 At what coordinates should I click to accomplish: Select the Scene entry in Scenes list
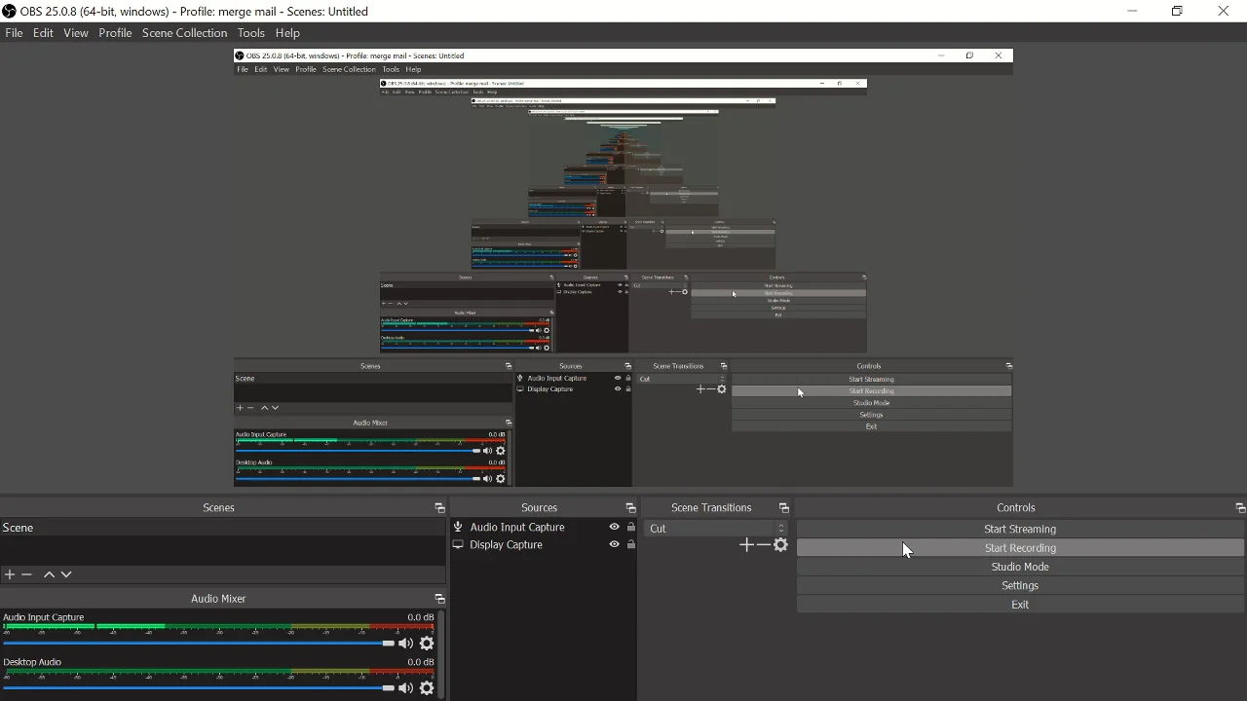pos(222,528)
